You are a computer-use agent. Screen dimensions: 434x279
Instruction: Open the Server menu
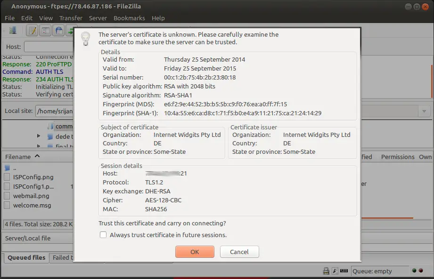(98, 18)
